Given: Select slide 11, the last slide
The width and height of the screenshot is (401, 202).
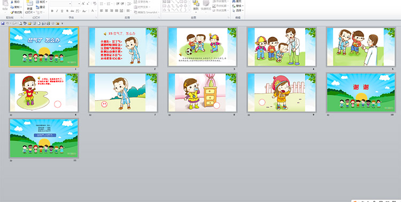Looking at the screenshot, I should [44, 138].
